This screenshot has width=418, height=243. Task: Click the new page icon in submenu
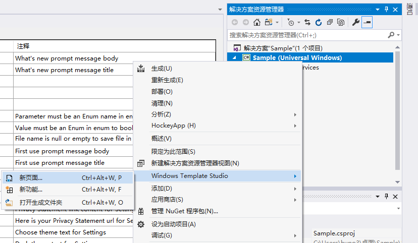pyautogui.click(x=9, y=178)
